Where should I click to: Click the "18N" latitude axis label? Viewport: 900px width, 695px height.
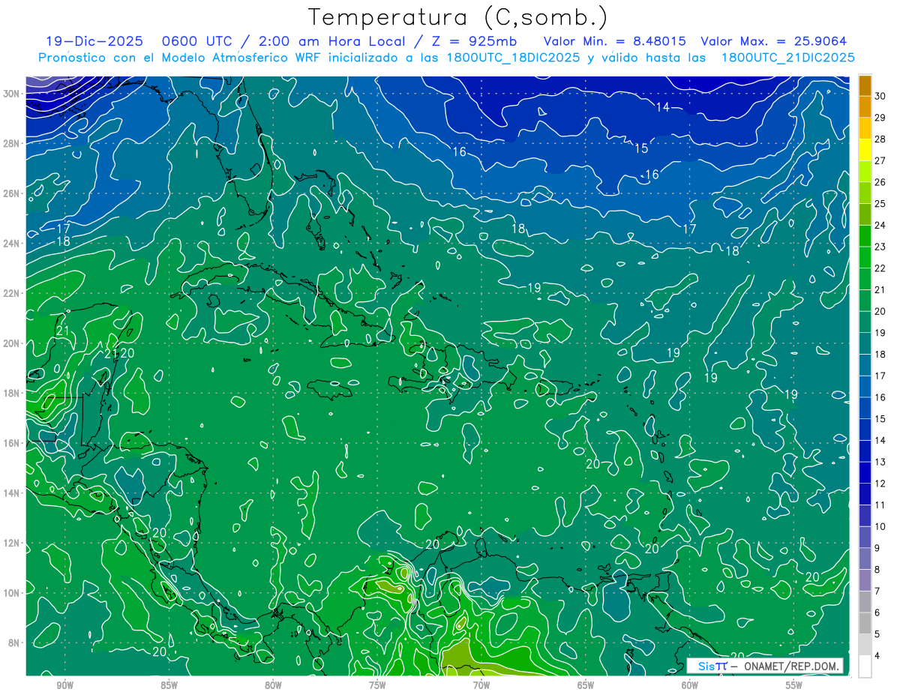click(x=12, y=393)
